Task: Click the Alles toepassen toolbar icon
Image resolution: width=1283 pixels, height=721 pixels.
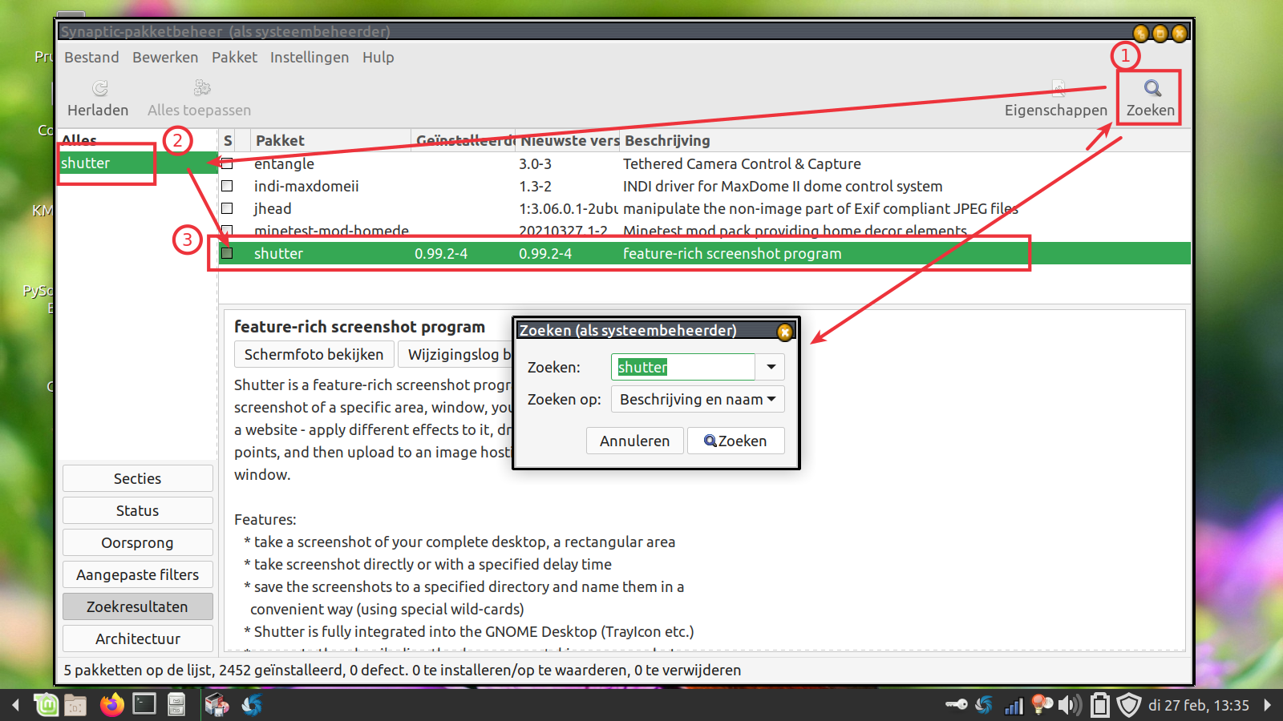Action: (x=201, y=87)
